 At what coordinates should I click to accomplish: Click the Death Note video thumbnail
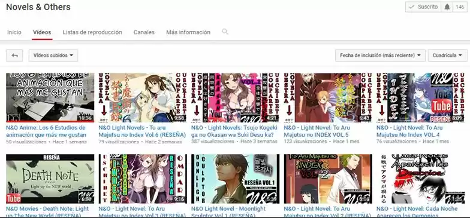[50, 179]
